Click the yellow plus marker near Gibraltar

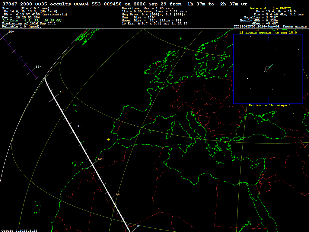[x=108, y=140]
